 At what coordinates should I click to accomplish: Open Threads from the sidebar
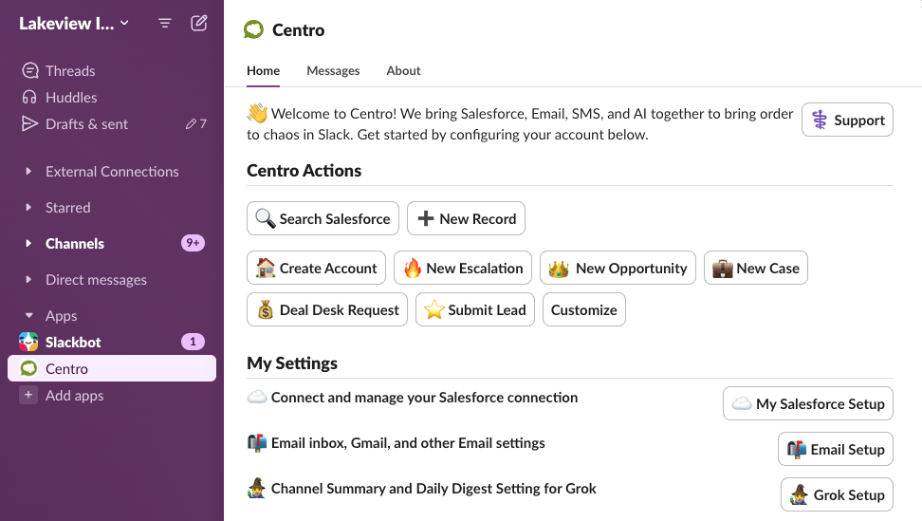pos(70,70)
